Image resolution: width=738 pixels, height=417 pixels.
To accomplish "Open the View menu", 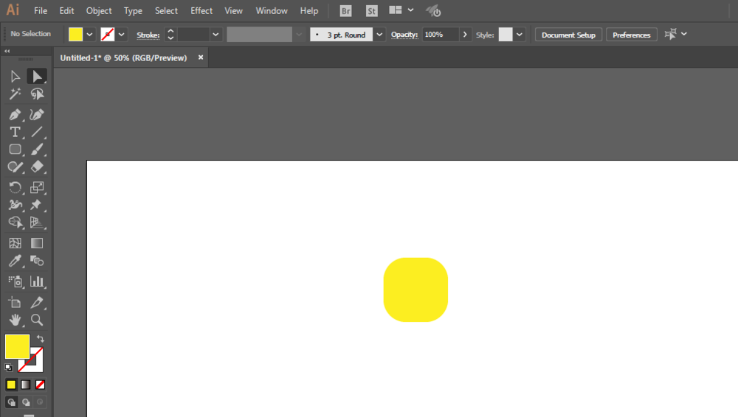I will 233,11.
